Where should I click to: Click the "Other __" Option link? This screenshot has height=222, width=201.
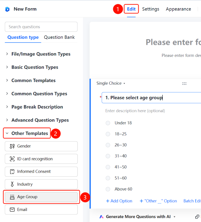click(x=158, y=201)
